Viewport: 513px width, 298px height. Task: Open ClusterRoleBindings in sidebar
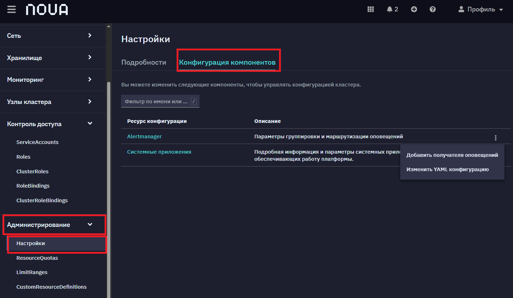pos(42,200)
